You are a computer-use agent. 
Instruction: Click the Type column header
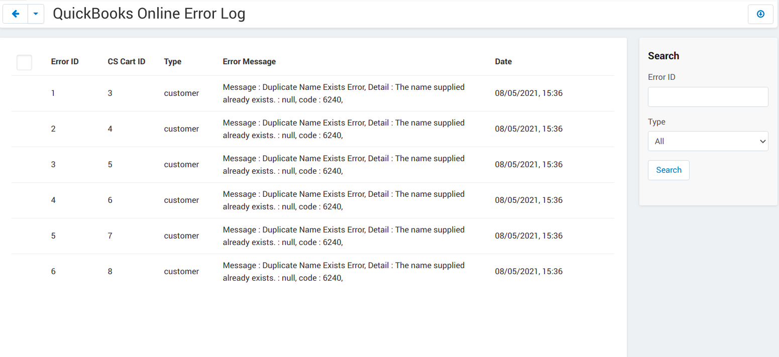click(x=173, y=62)
